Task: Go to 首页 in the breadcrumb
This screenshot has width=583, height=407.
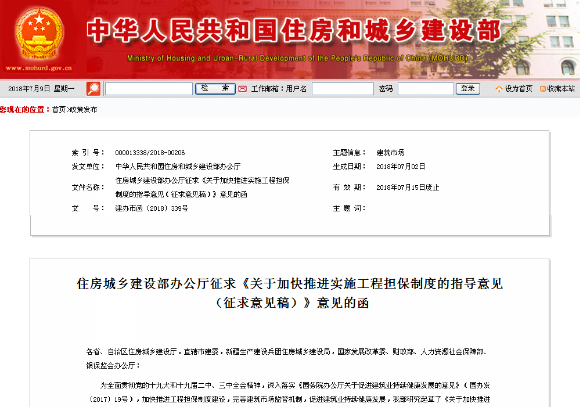Action: pyautogui.click(x=59, y=109)
